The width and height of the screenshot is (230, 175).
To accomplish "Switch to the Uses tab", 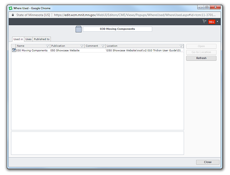I will coord(28,39).
